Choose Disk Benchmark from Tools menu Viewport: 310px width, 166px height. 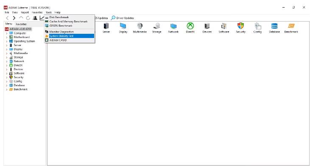click(70, 17)
